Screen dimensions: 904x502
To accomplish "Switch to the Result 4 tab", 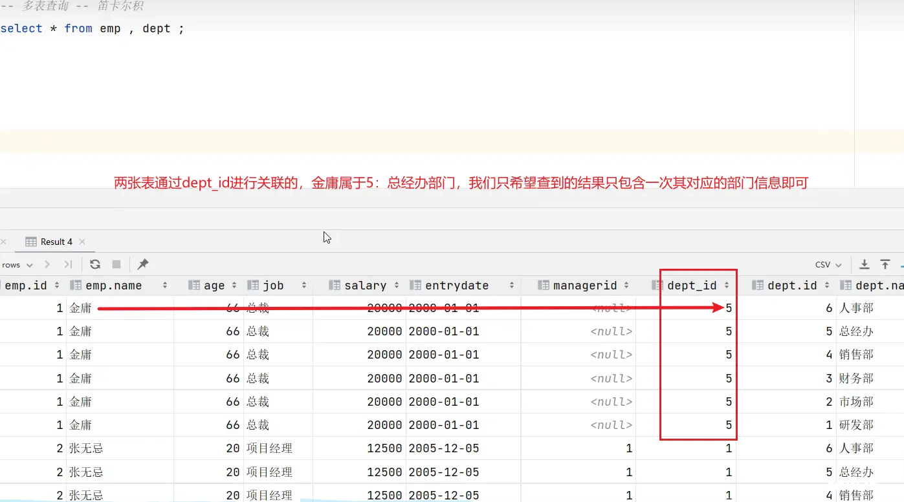I will click(x=56, y=242).
